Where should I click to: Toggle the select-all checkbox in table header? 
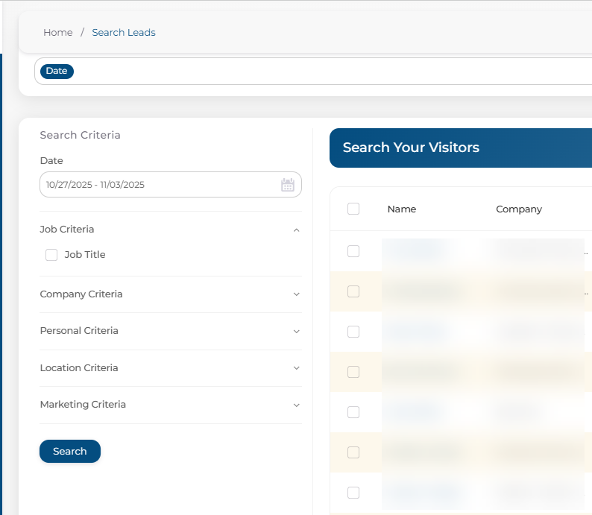353,209
